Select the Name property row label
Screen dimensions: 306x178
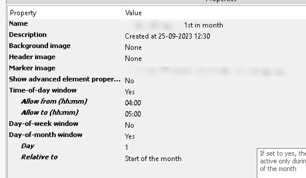coord(18,24)
